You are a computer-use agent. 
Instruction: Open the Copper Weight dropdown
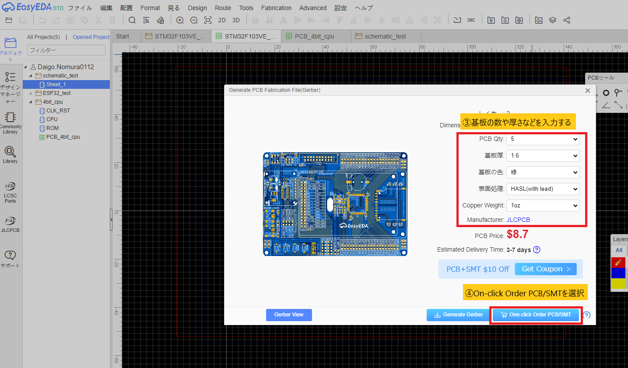(x=543, y=205)
